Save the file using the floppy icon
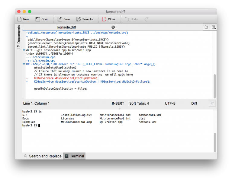Image resolution: width=232 pixels, height=181 pixels. [60, 19]
